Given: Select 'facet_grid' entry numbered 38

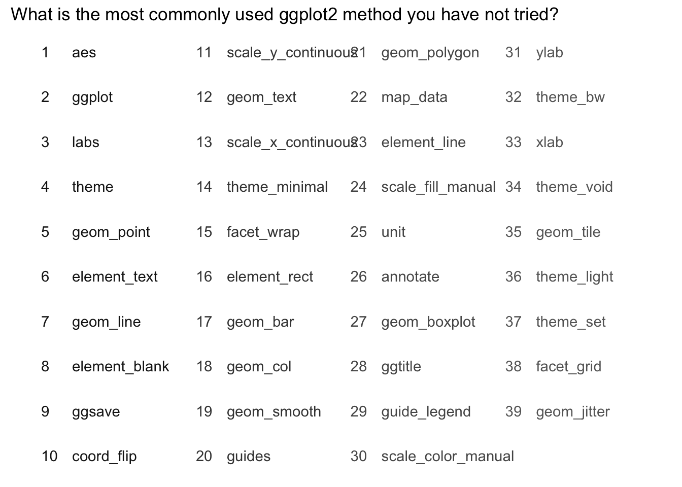Looking at the screenshot, I should (568, 367).
